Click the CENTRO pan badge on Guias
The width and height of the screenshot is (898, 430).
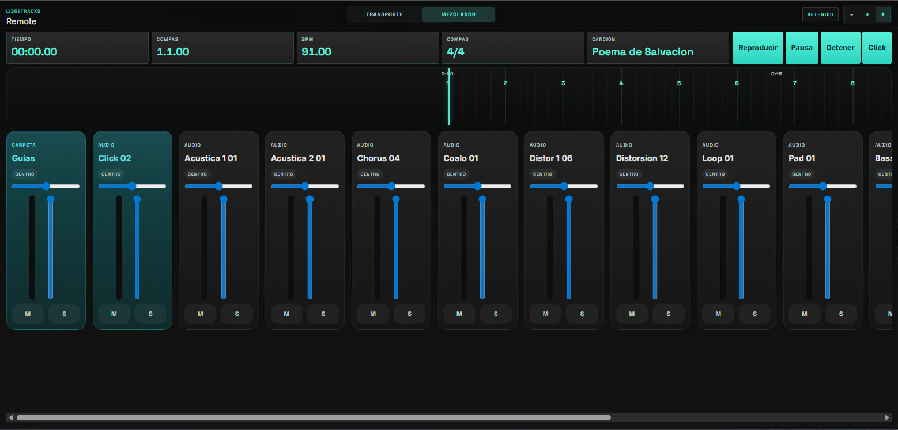(x=25, y=174)
